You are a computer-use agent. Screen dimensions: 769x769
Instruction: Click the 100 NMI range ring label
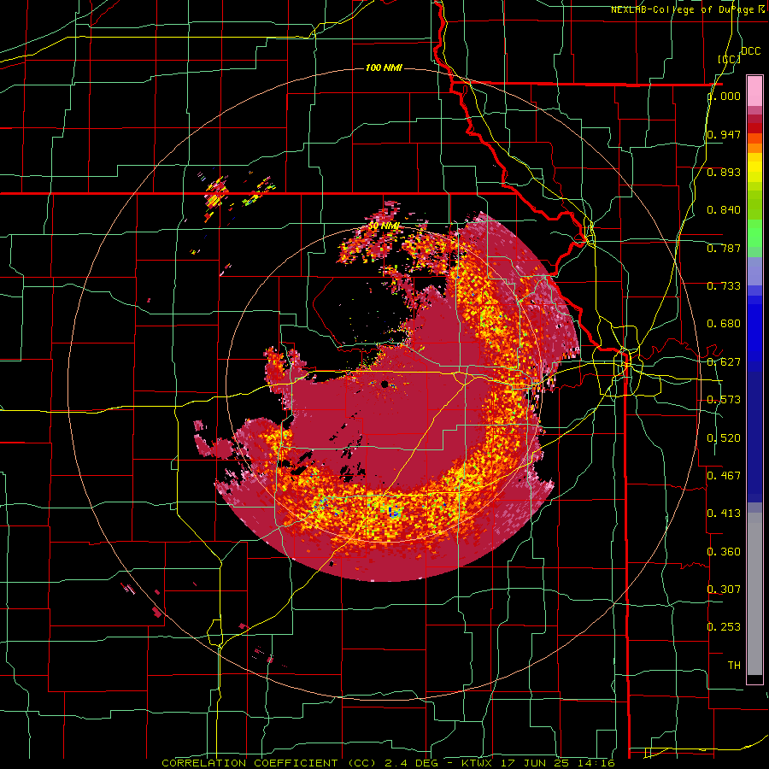tap(384, 68)
